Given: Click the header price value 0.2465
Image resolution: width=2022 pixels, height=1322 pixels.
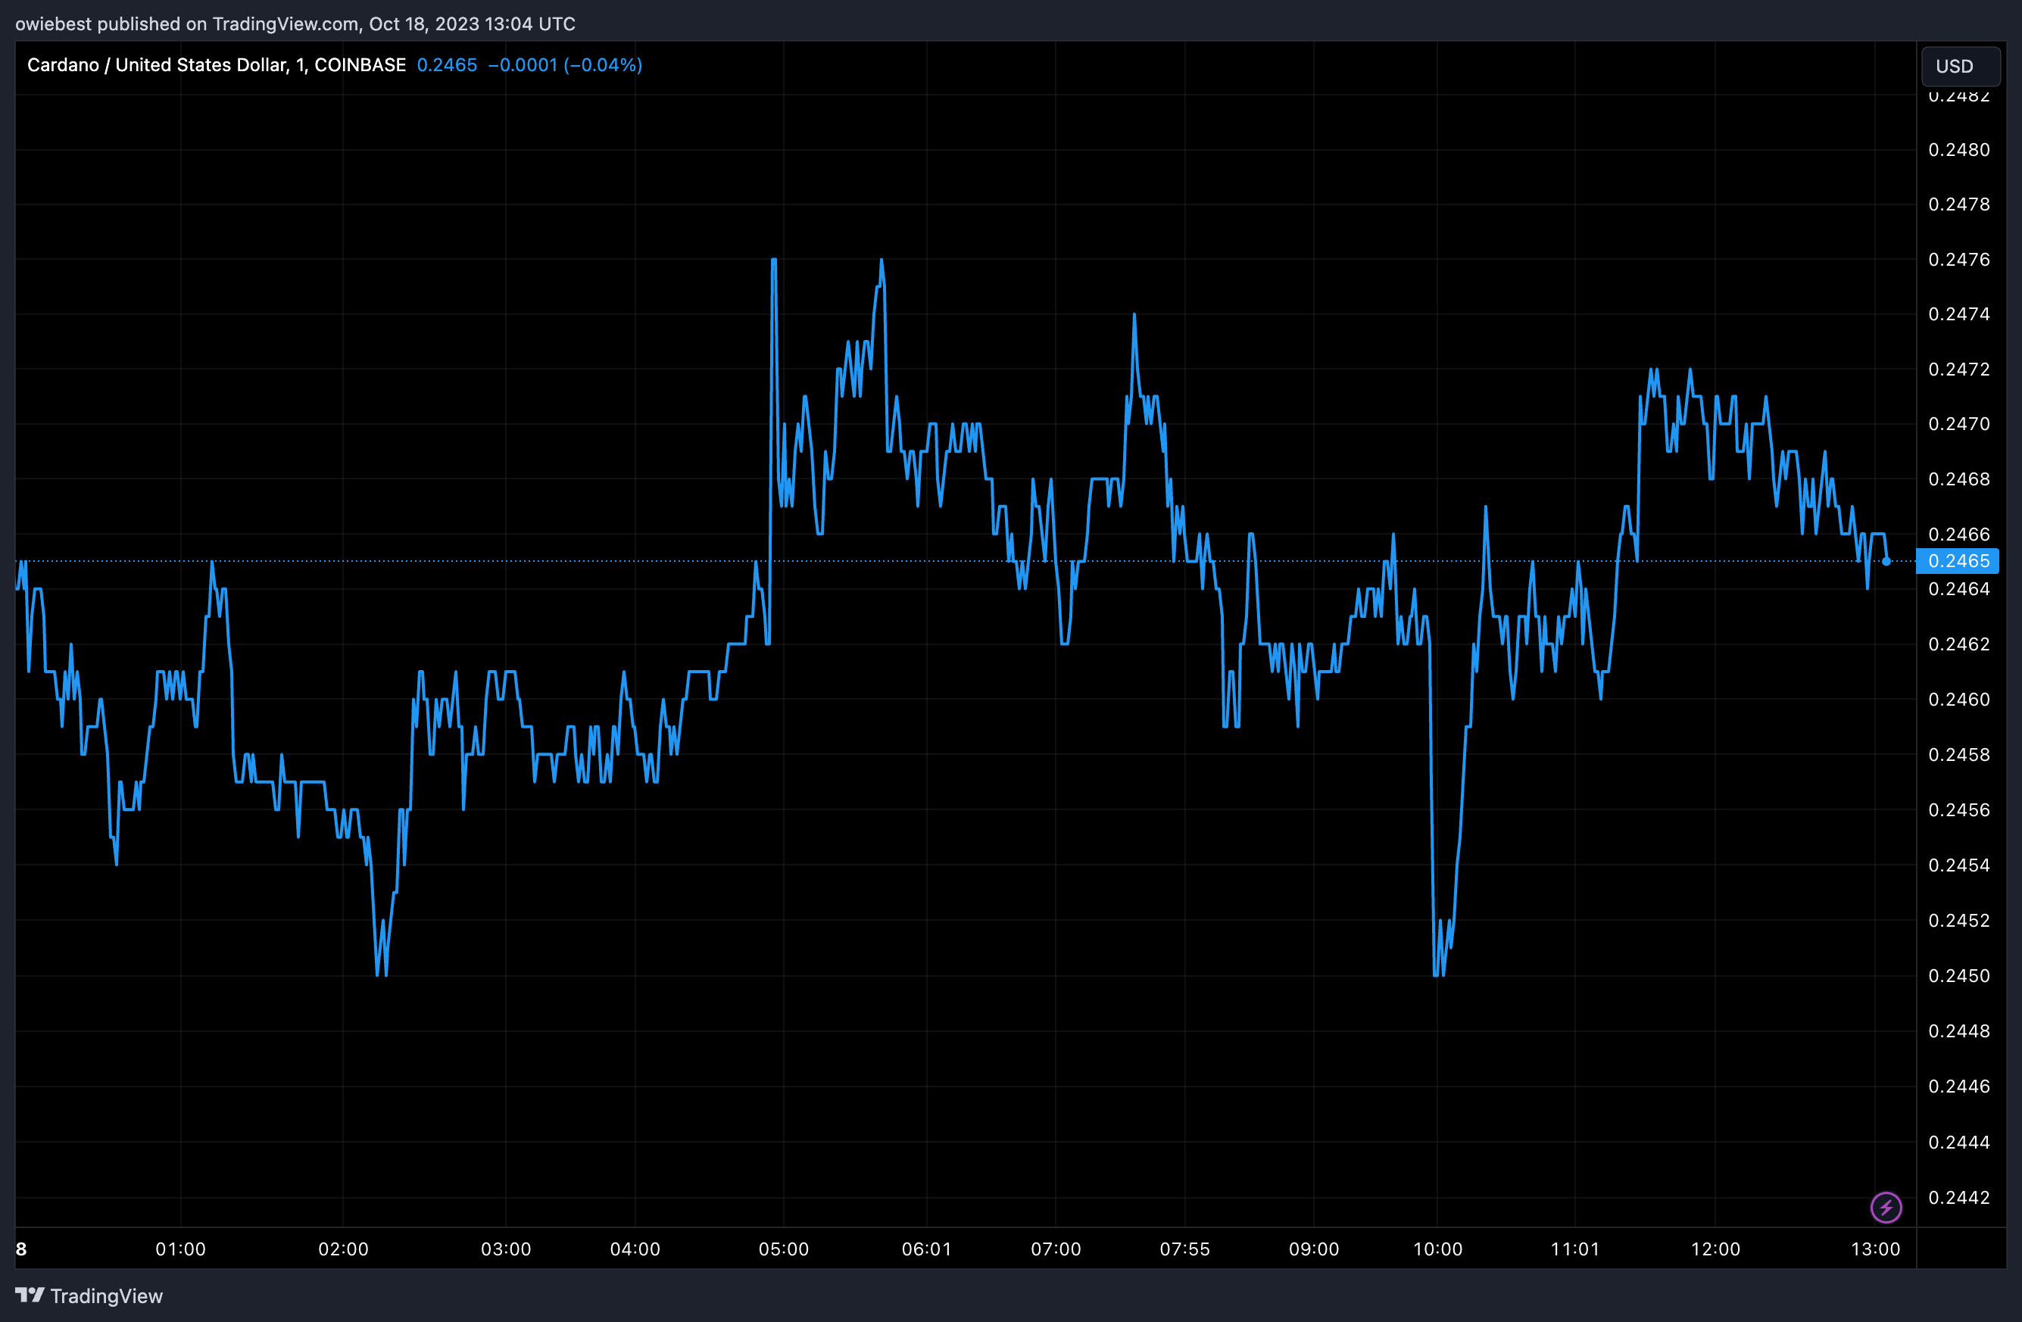Looking at the screenshot, I should [x=447, y=64].
